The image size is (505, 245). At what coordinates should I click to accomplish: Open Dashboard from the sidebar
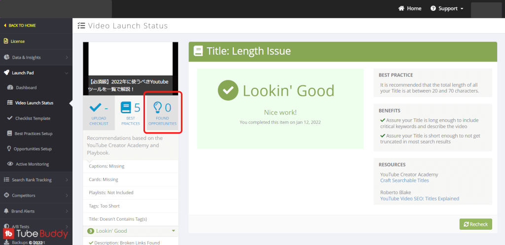point(26,88)
